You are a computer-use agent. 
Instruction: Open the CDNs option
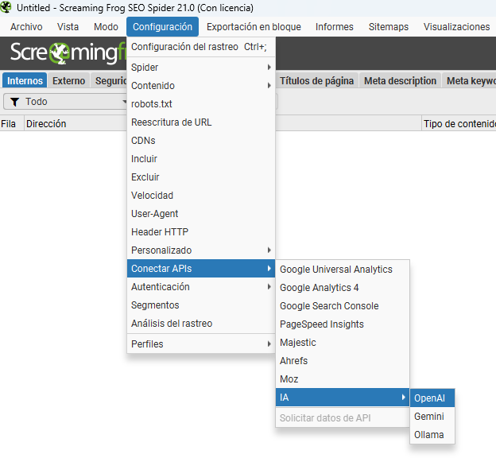click(x=201, y=141)
